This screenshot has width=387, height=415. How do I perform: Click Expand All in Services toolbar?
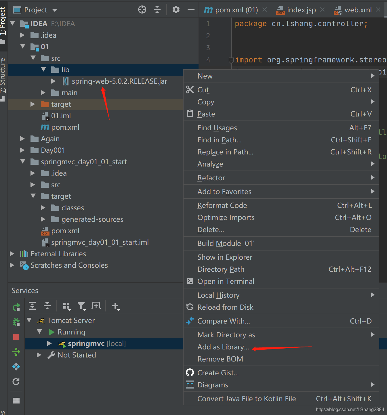[x=32, y=306]
